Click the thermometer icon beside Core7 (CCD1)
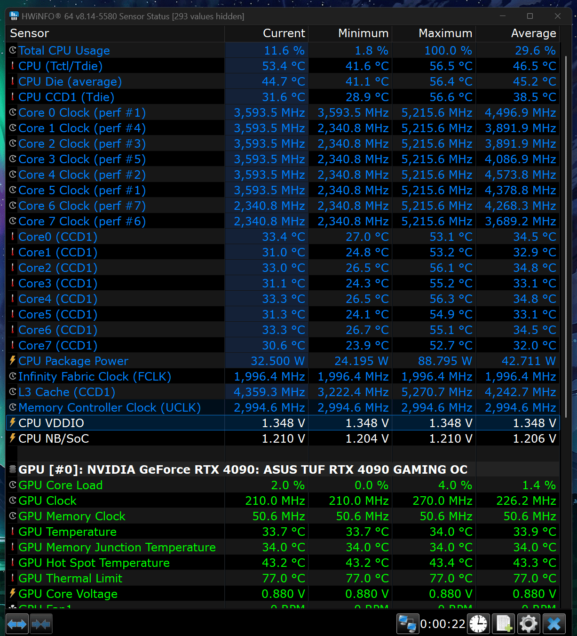 (13, 345)
